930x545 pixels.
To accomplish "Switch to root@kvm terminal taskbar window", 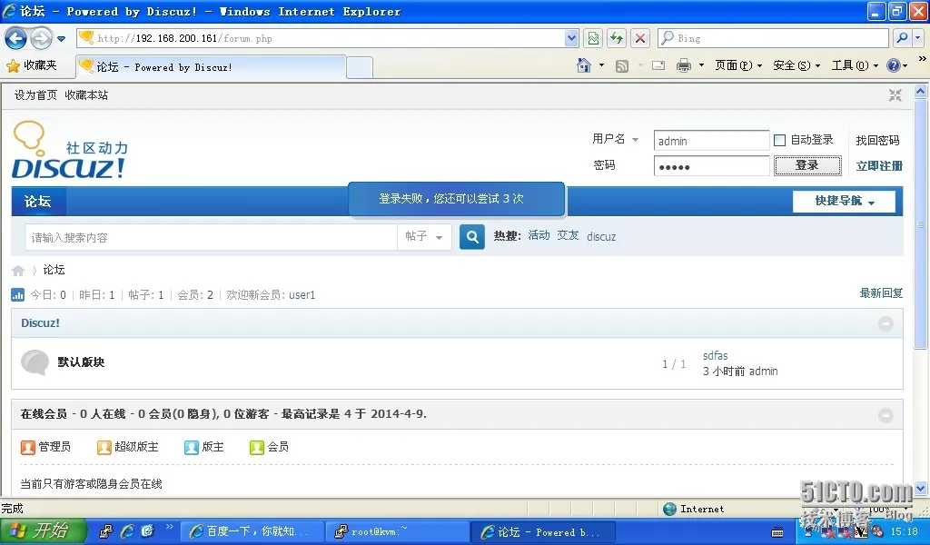I will click(x=396, y=532).
